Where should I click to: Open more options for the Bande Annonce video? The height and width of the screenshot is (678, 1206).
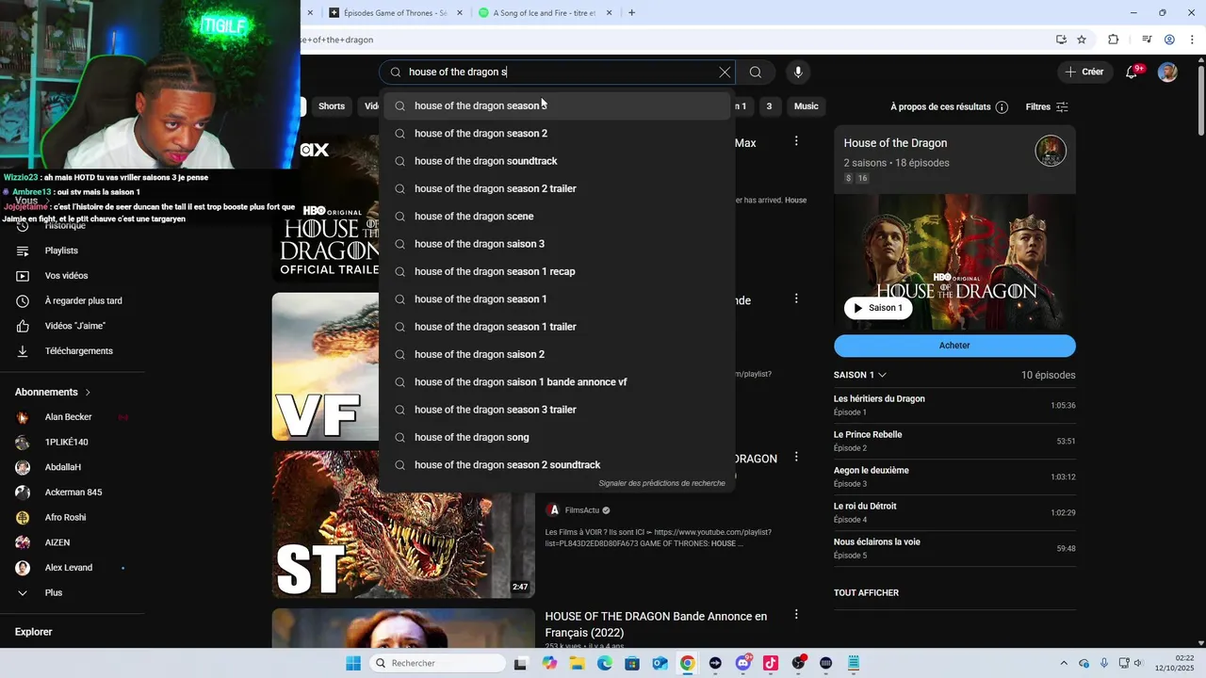(796, 615)
